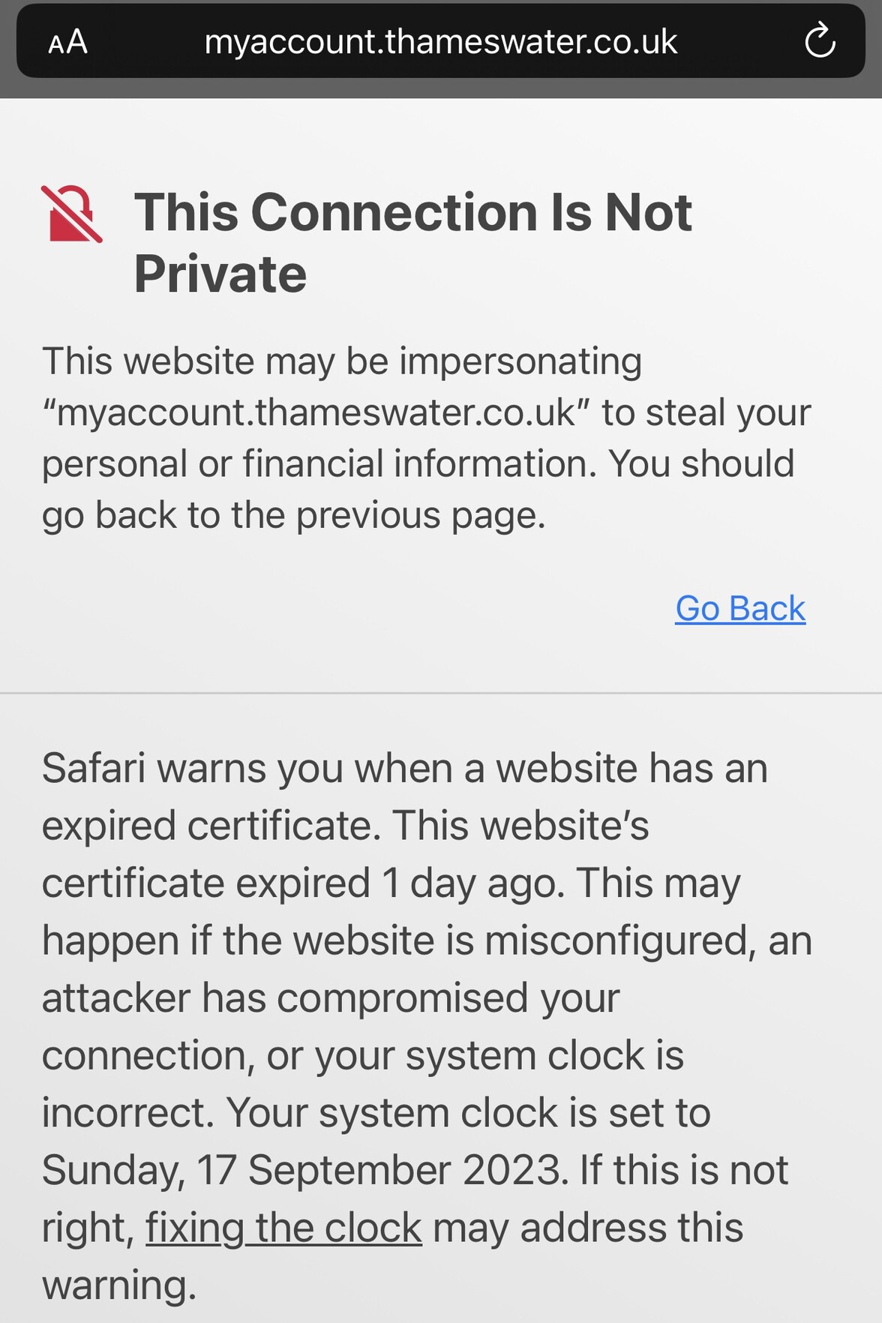Tap Your system clock is set to text

[469, 1113]
